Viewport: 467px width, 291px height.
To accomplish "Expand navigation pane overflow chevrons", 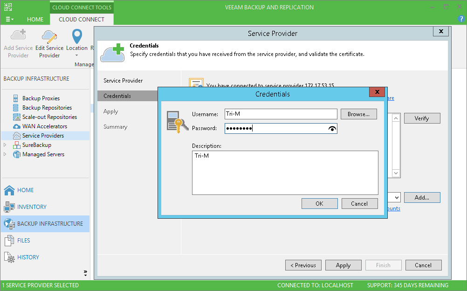I will (x=85, y=273).
